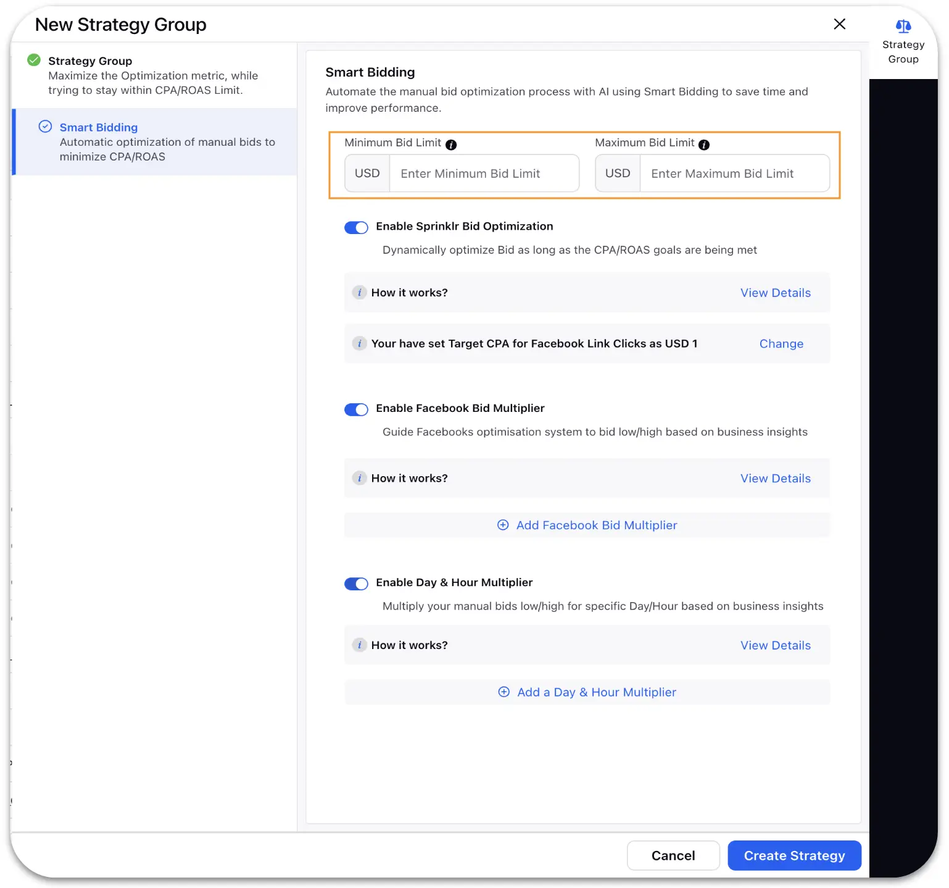Click the Smart Bidding heading text
Image resolution: width=949 pixels, height=888 pixels.
[370, 72]
